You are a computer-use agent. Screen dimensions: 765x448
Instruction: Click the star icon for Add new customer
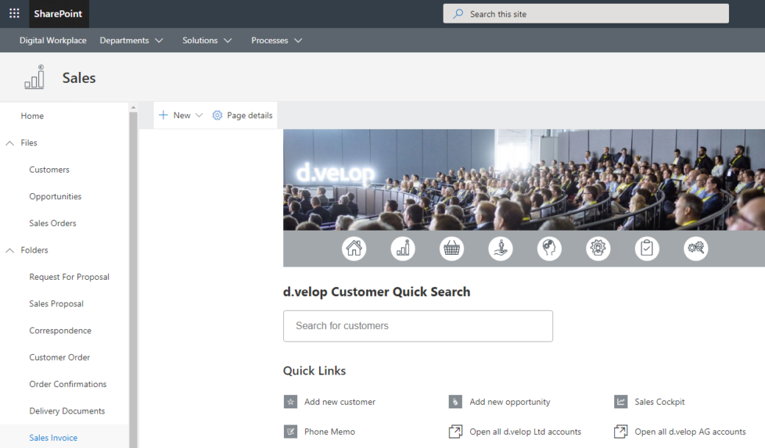[291, 402]
